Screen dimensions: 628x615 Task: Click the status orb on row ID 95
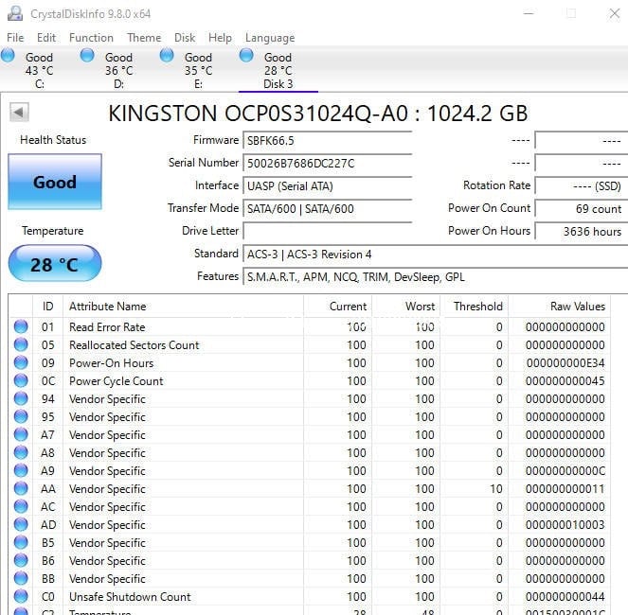click(21, 416)
